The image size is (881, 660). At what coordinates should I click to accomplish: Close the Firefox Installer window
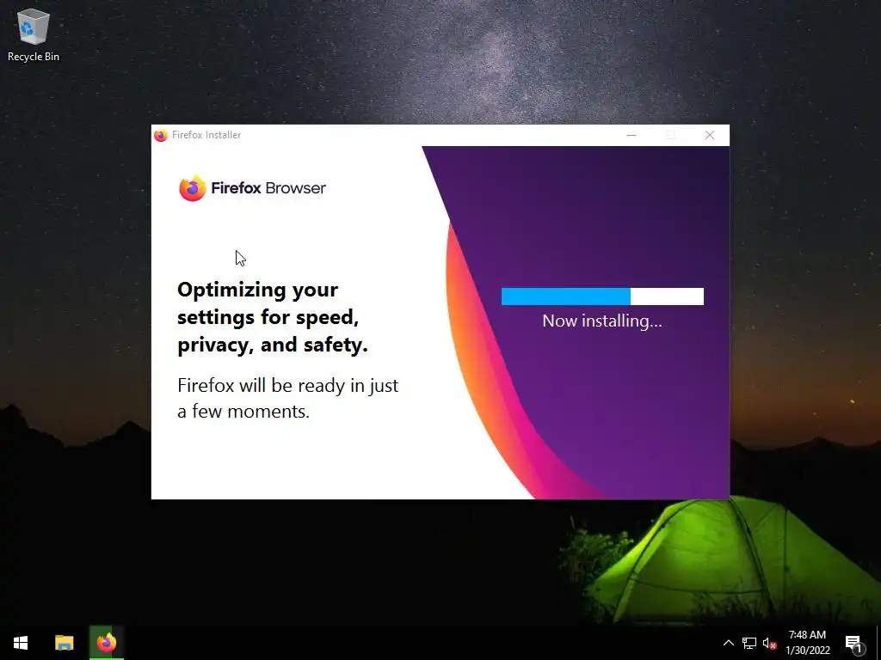pos(710,135)
